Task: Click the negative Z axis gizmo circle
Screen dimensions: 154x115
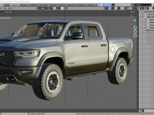Action: 132,25
